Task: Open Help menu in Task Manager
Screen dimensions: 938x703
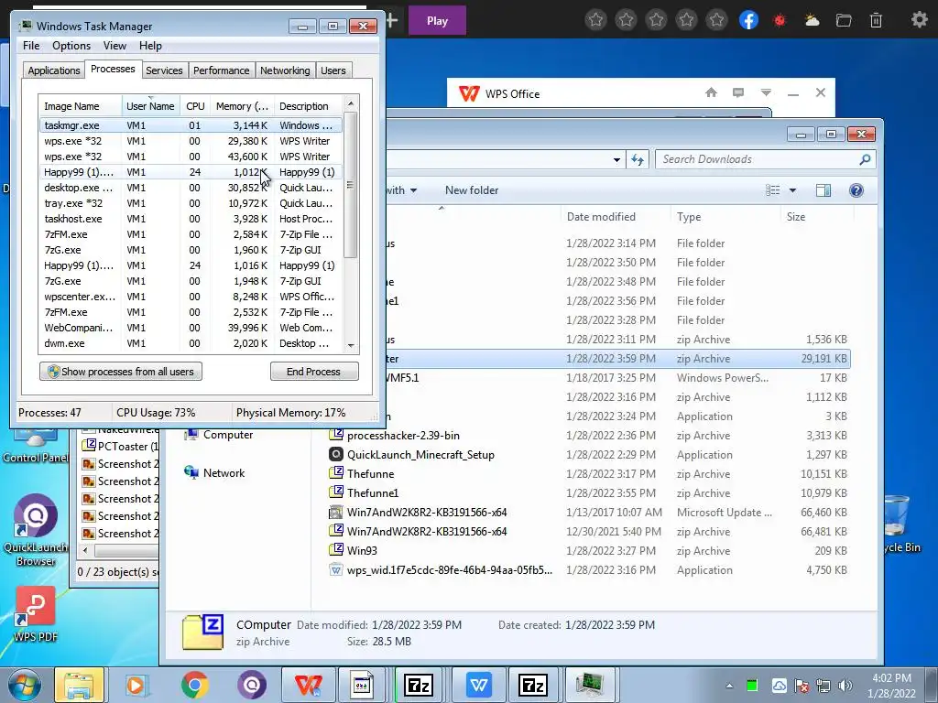Action: click(x=150, y=46)
